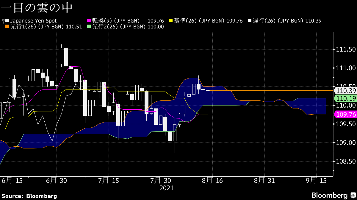Image resolution: width=357 pixels, height=200 pixels.
Task: Click the 基準(26) (JPY BGN) legend text
Action: 199,21
